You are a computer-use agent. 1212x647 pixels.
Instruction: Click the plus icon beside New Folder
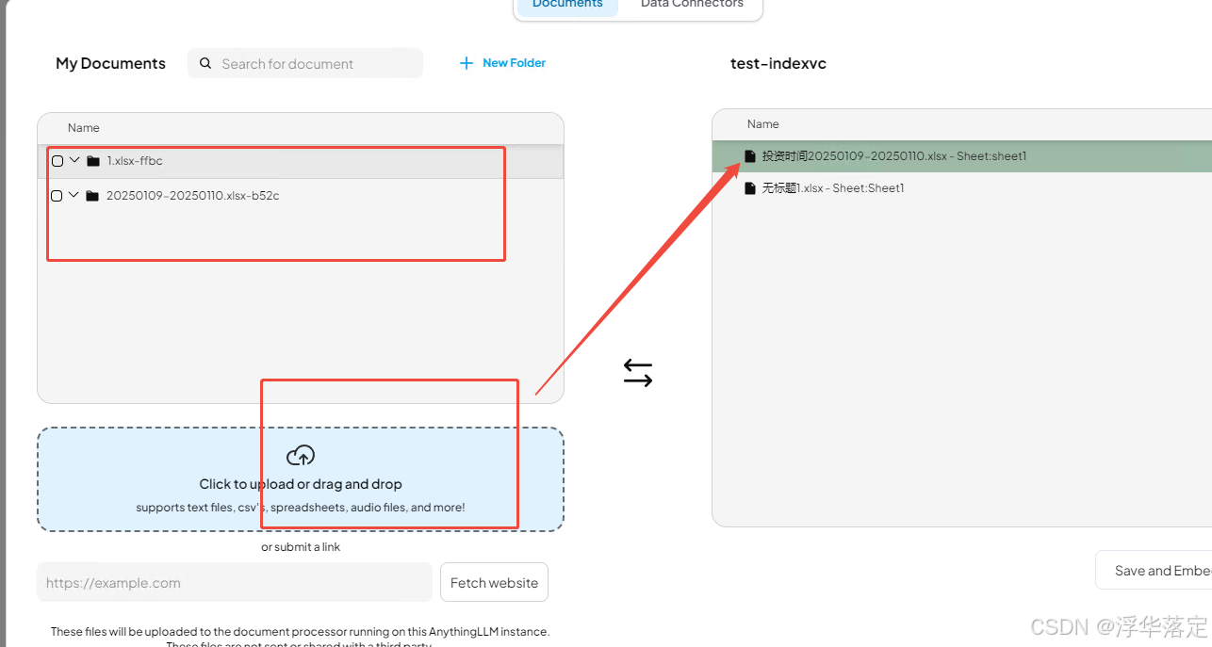(x=466, y=63)
